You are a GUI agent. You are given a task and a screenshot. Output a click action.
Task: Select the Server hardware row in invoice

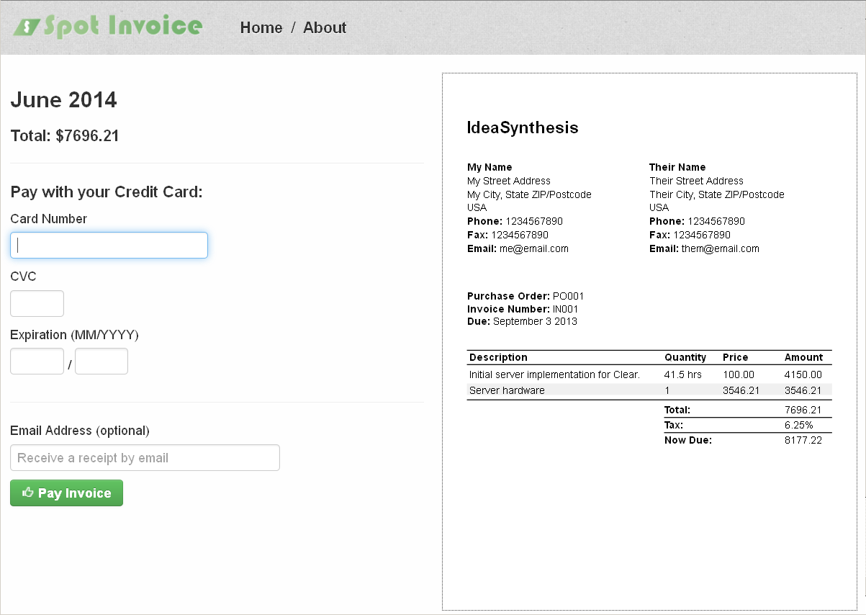pyautogui.click(x=507, y=390)
